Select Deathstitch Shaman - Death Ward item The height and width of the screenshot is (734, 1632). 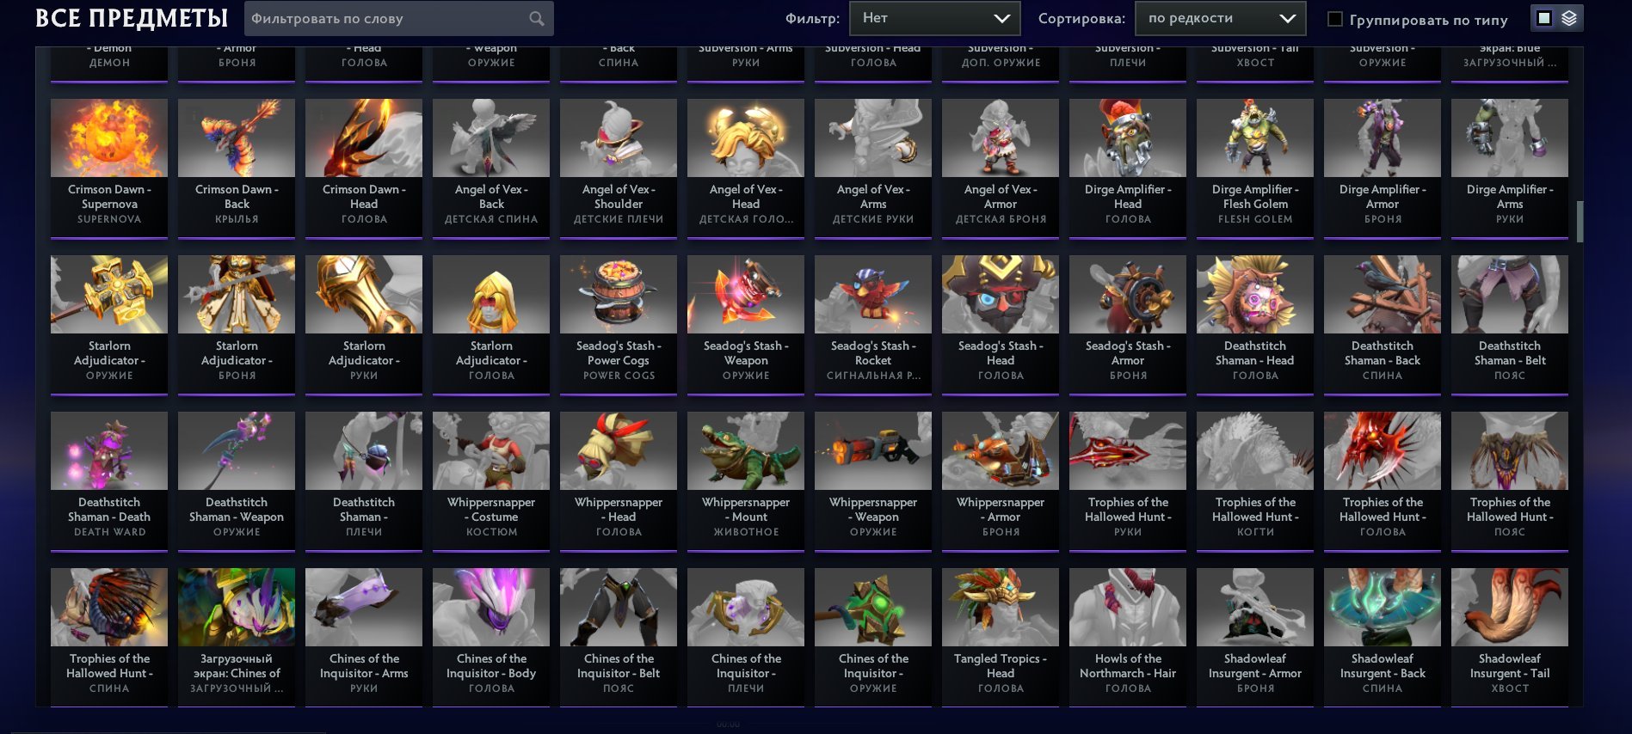[x=109, y=480]
